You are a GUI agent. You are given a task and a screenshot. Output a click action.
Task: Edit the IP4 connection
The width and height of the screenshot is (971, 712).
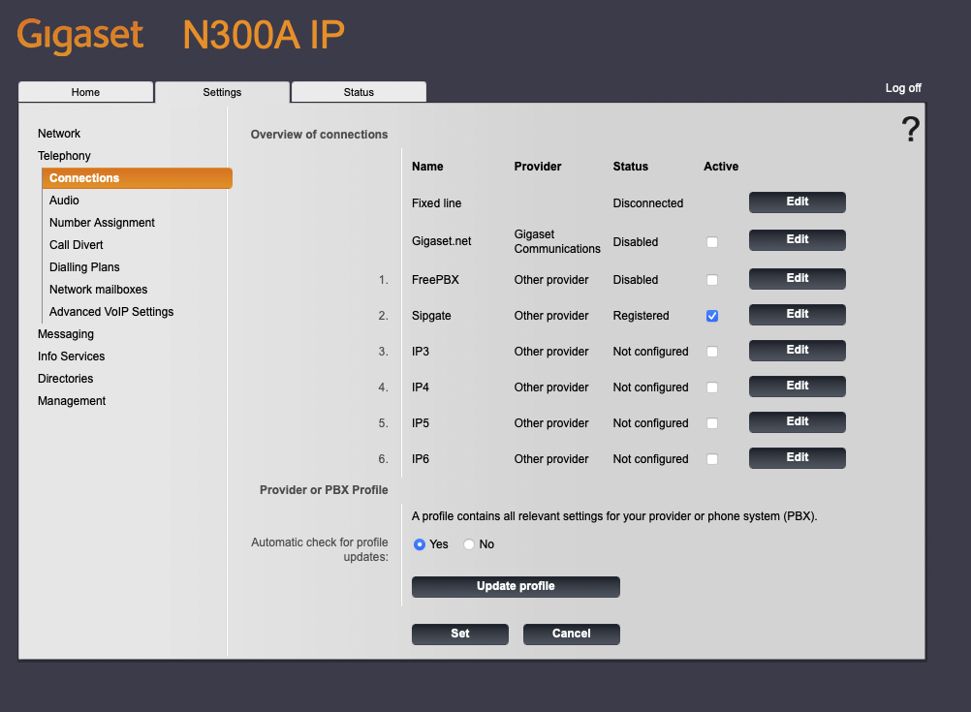(x=797, y=387)
